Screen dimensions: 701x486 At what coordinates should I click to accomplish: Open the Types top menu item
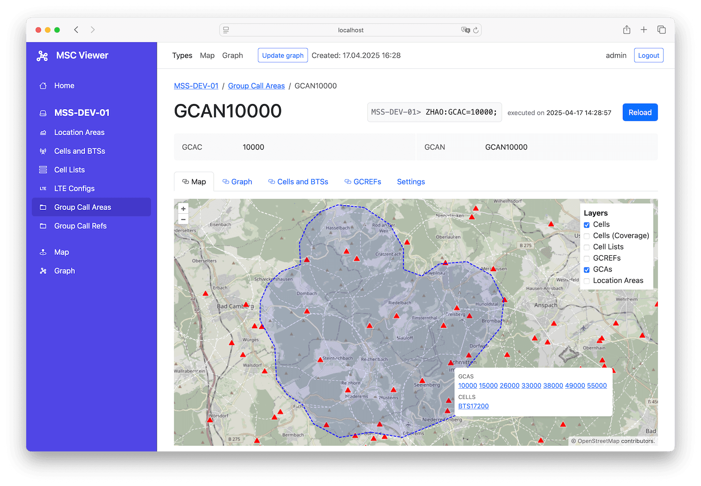(182, 55)
